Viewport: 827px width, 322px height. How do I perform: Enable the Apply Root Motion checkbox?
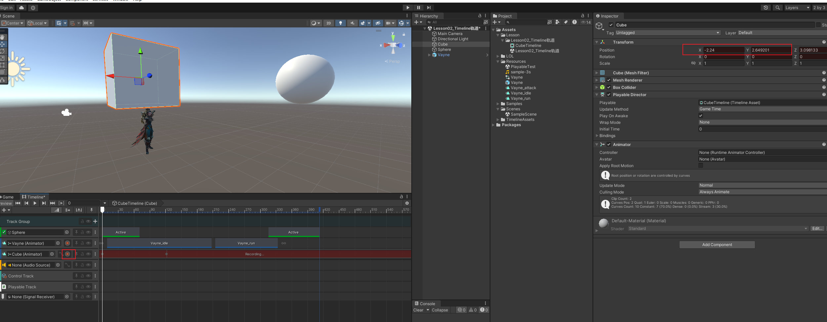(x=701, y=165)
